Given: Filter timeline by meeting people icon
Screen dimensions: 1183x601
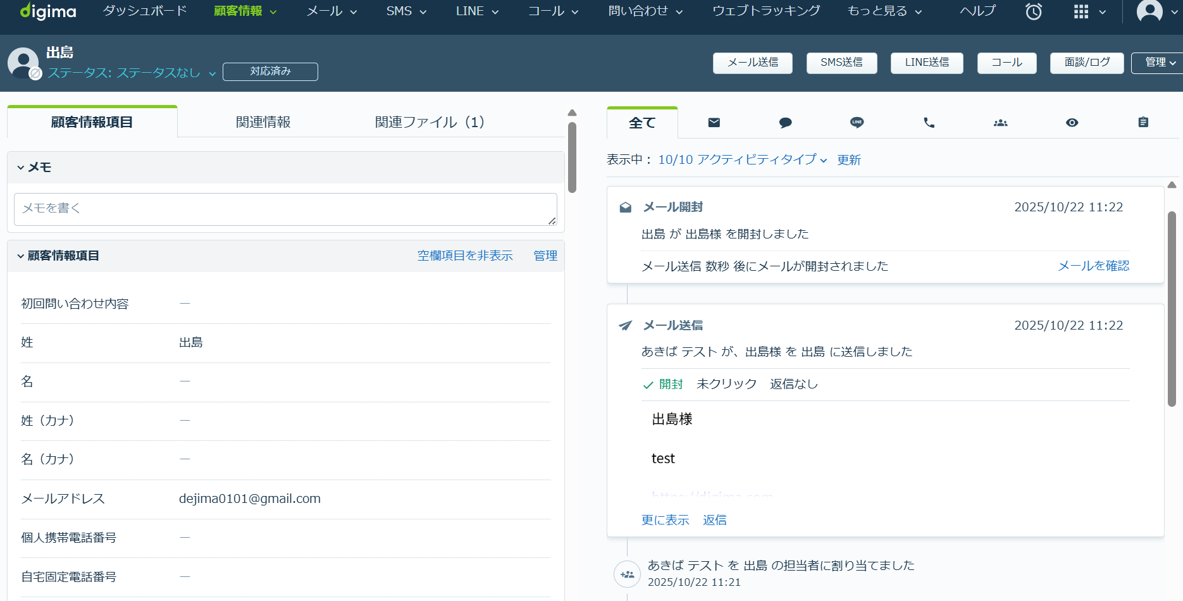Looking at the screenshot, I should (x=1000, y=123).
